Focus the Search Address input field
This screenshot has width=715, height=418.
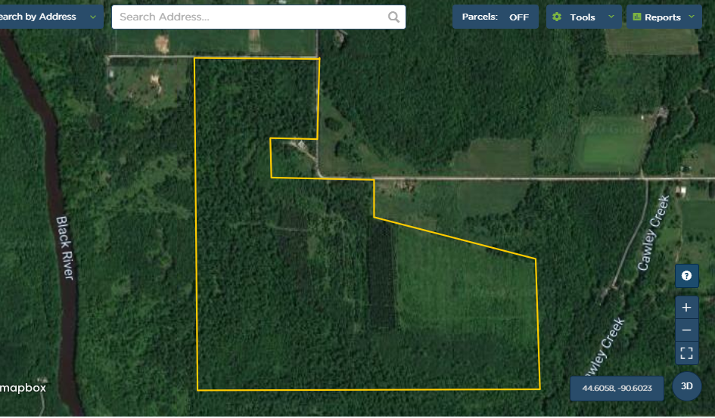[259, 17]
